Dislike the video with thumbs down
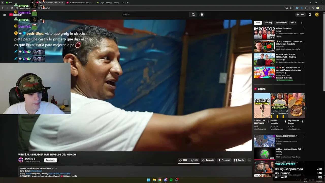The width and height of the screenshot is (325, 183). pyautogui.click(x=194, y=160)
